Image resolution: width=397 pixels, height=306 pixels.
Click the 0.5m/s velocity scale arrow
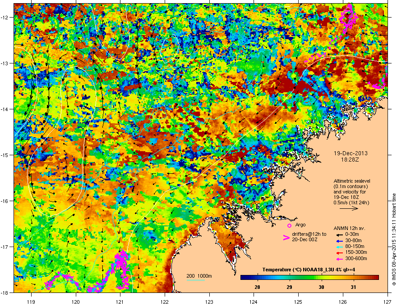(x=349, y=208)
